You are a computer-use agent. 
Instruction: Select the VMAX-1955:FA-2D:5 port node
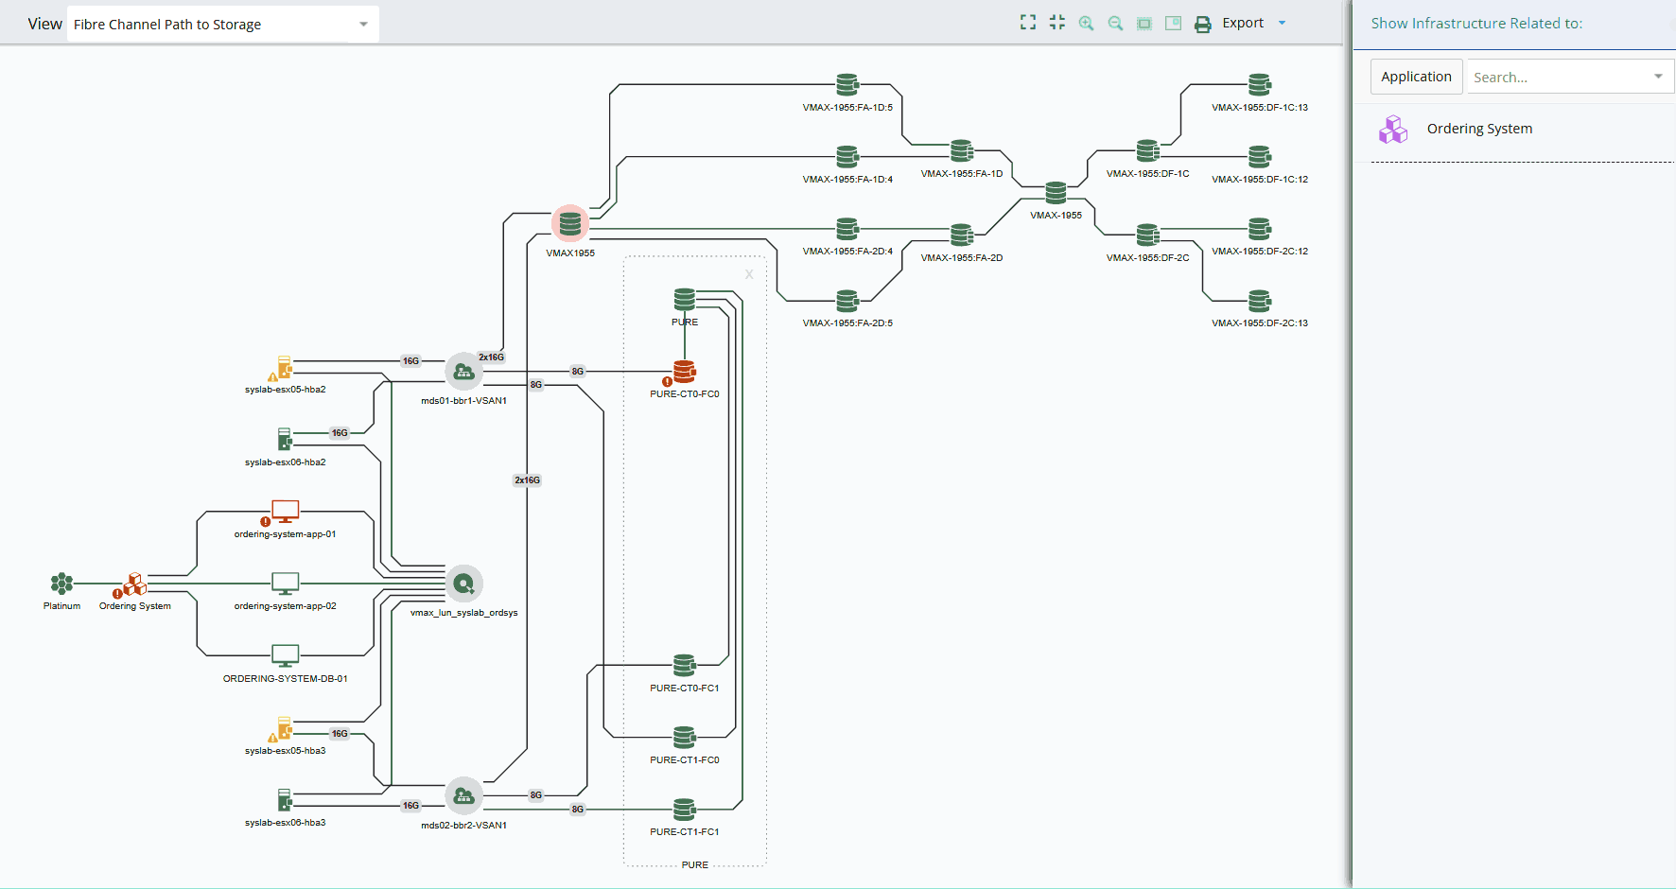(x=847, y=301)
